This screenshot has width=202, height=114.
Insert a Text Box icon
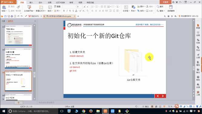point(126,7)
